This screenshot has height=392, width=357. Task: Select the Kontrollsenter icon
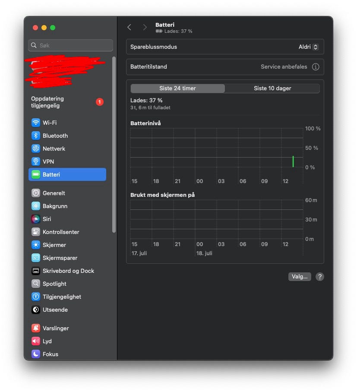36,232
